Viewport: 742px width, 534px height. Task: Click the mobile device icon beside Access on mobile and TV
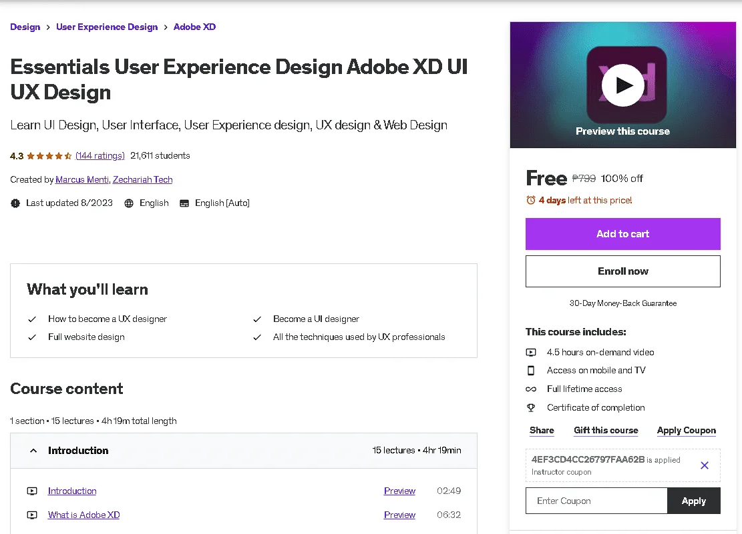[x=531, y=371]
